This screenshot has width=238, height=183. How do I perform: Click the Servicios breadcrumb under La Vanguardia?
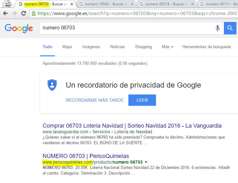click(101, 132)
